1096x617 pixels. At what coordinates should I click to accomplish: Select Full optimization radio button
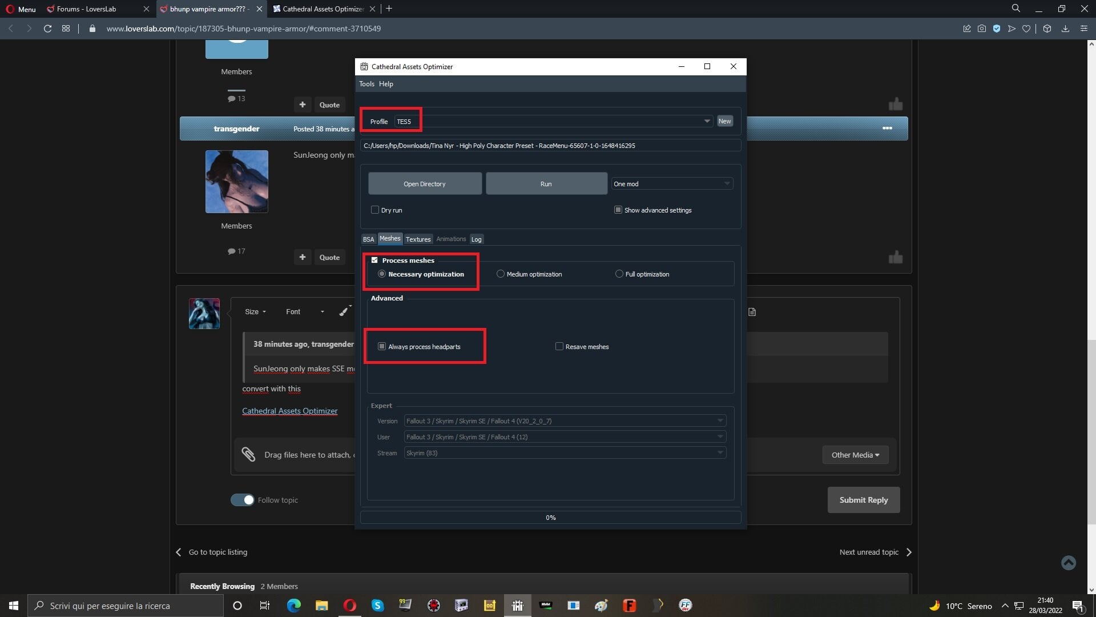pos(619,274)
